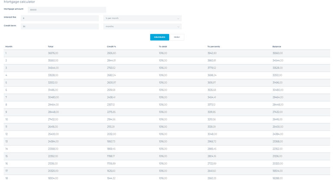Click To percents value 3860.81
Image resolution: width=333 pixels, height=182 pixels.
(x=212, y=61)
